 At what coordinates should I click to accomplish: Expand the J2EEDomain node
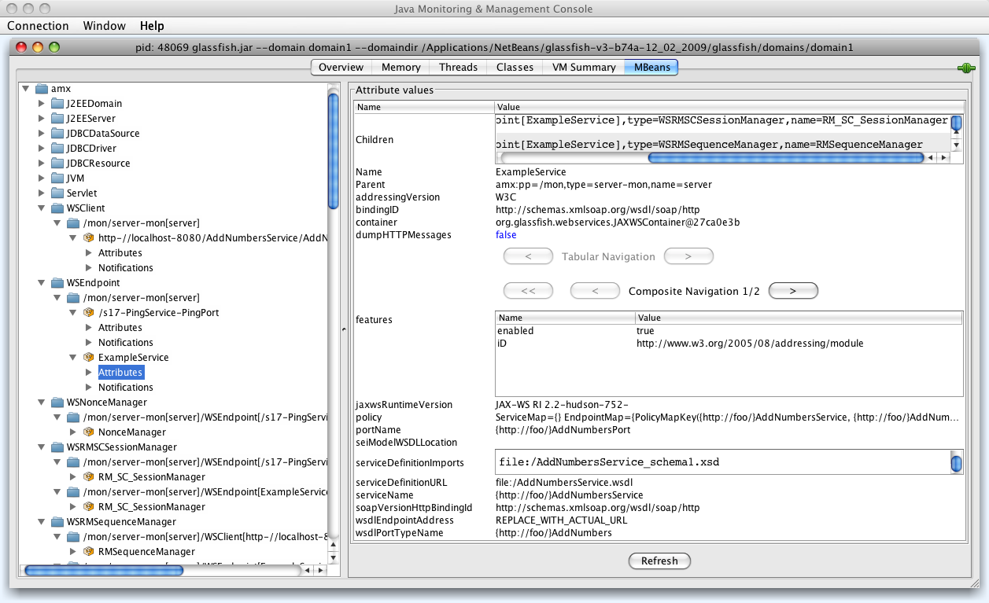tap(42, 104)
